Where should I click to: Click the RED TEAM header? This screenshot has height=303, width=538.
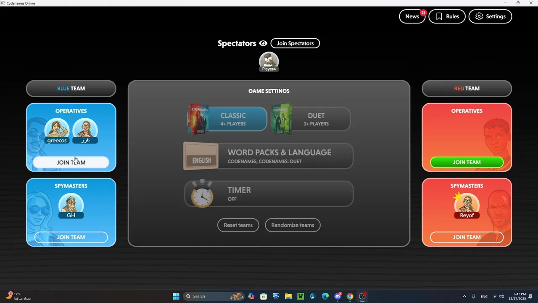[x=467, y=89]
